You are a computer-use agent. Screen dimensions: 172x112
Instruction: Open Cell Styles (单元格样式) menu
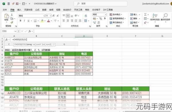117,22
